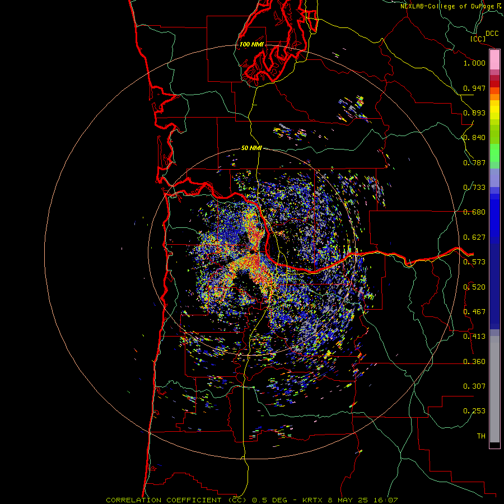This screenshot has width=504, height=504.
Task: Select the 0.840 value on the scale
Action: (474, 138)
